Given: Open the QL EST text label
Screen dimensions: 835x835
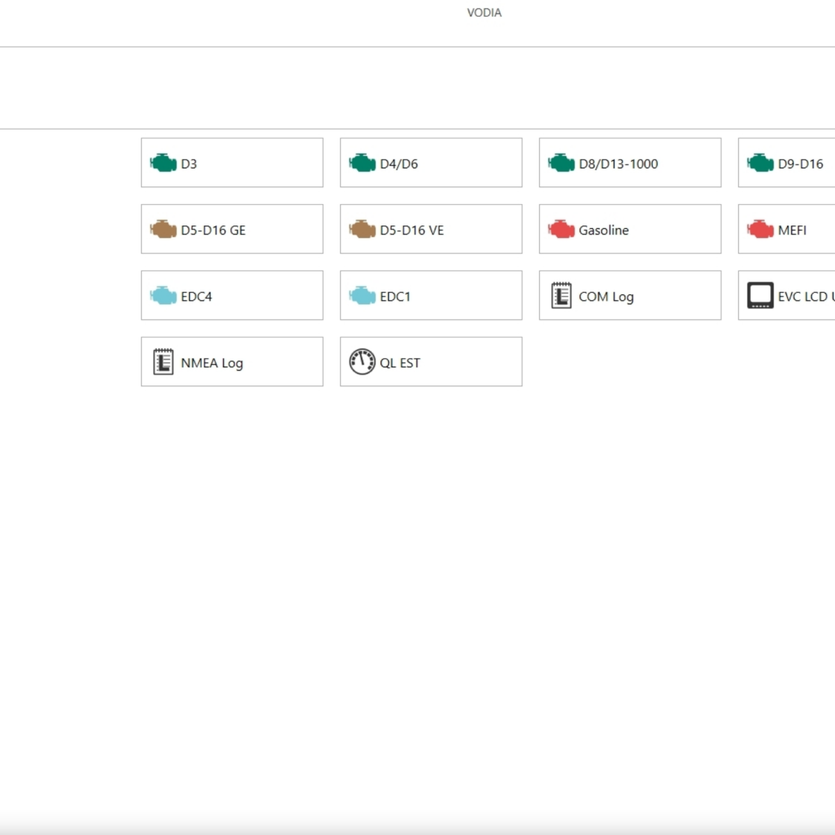Looking at the screenshot, I should click(399, 363).
